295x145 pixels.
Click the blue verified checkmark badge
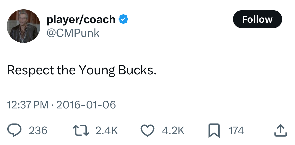click(x=123, y=19)
